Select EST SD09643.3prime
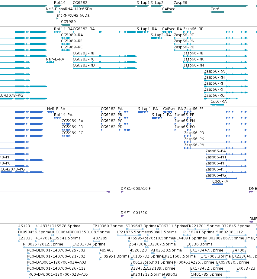257x279 pixels. [141, 226]
